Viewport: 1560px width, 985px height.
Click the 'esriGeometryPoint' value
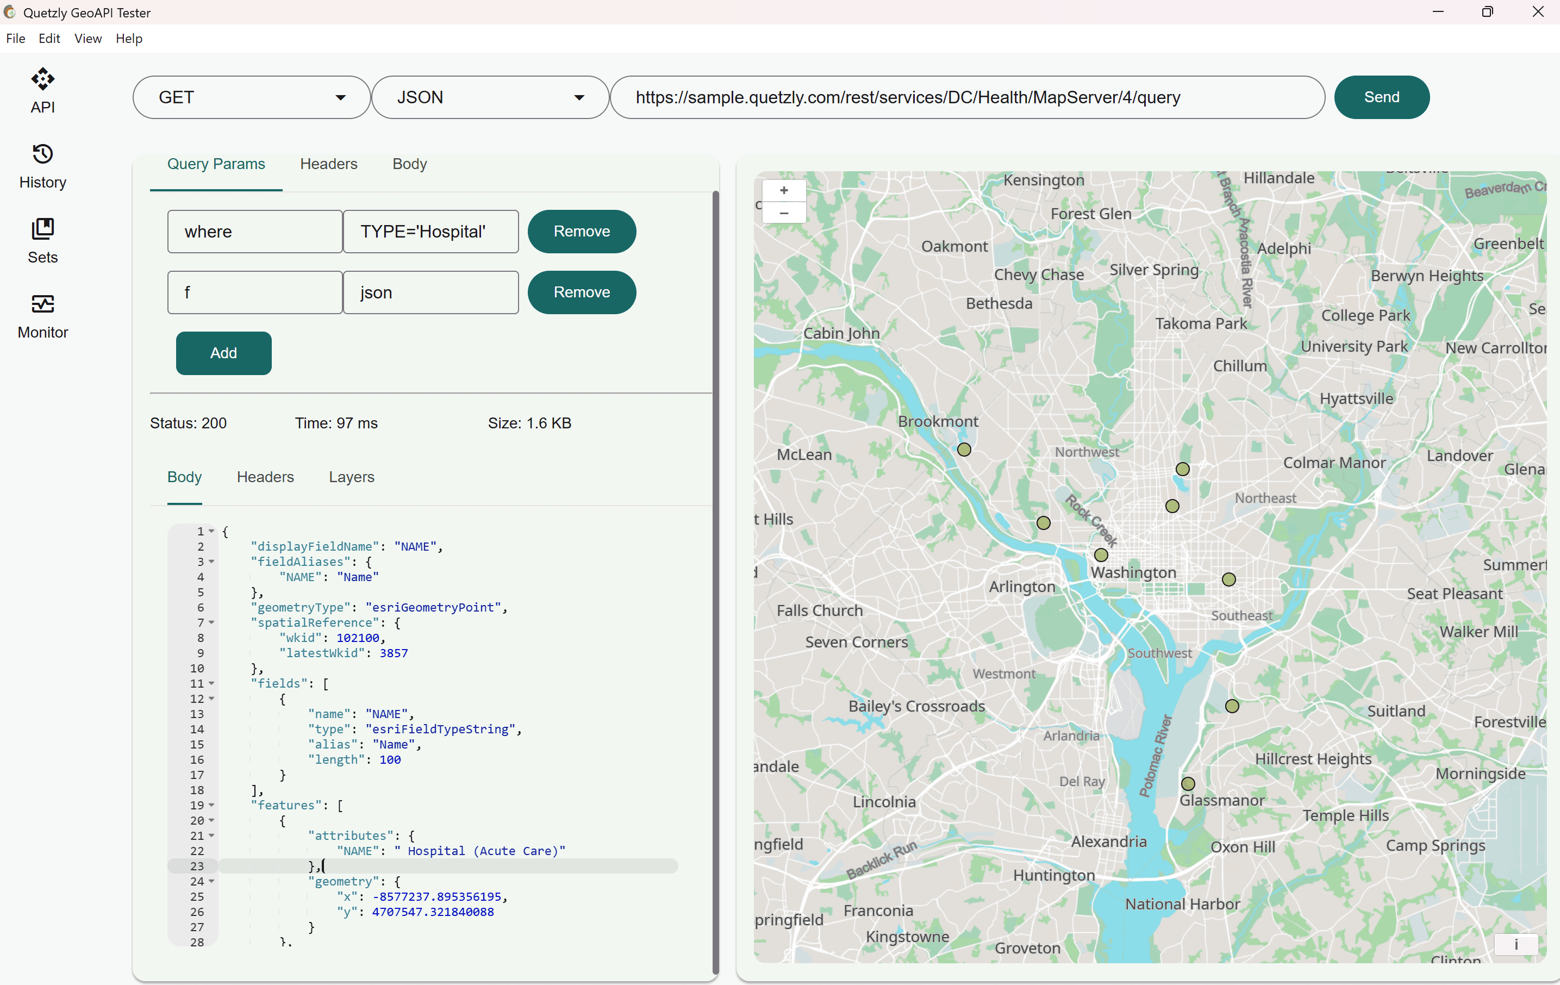point(433,607)
